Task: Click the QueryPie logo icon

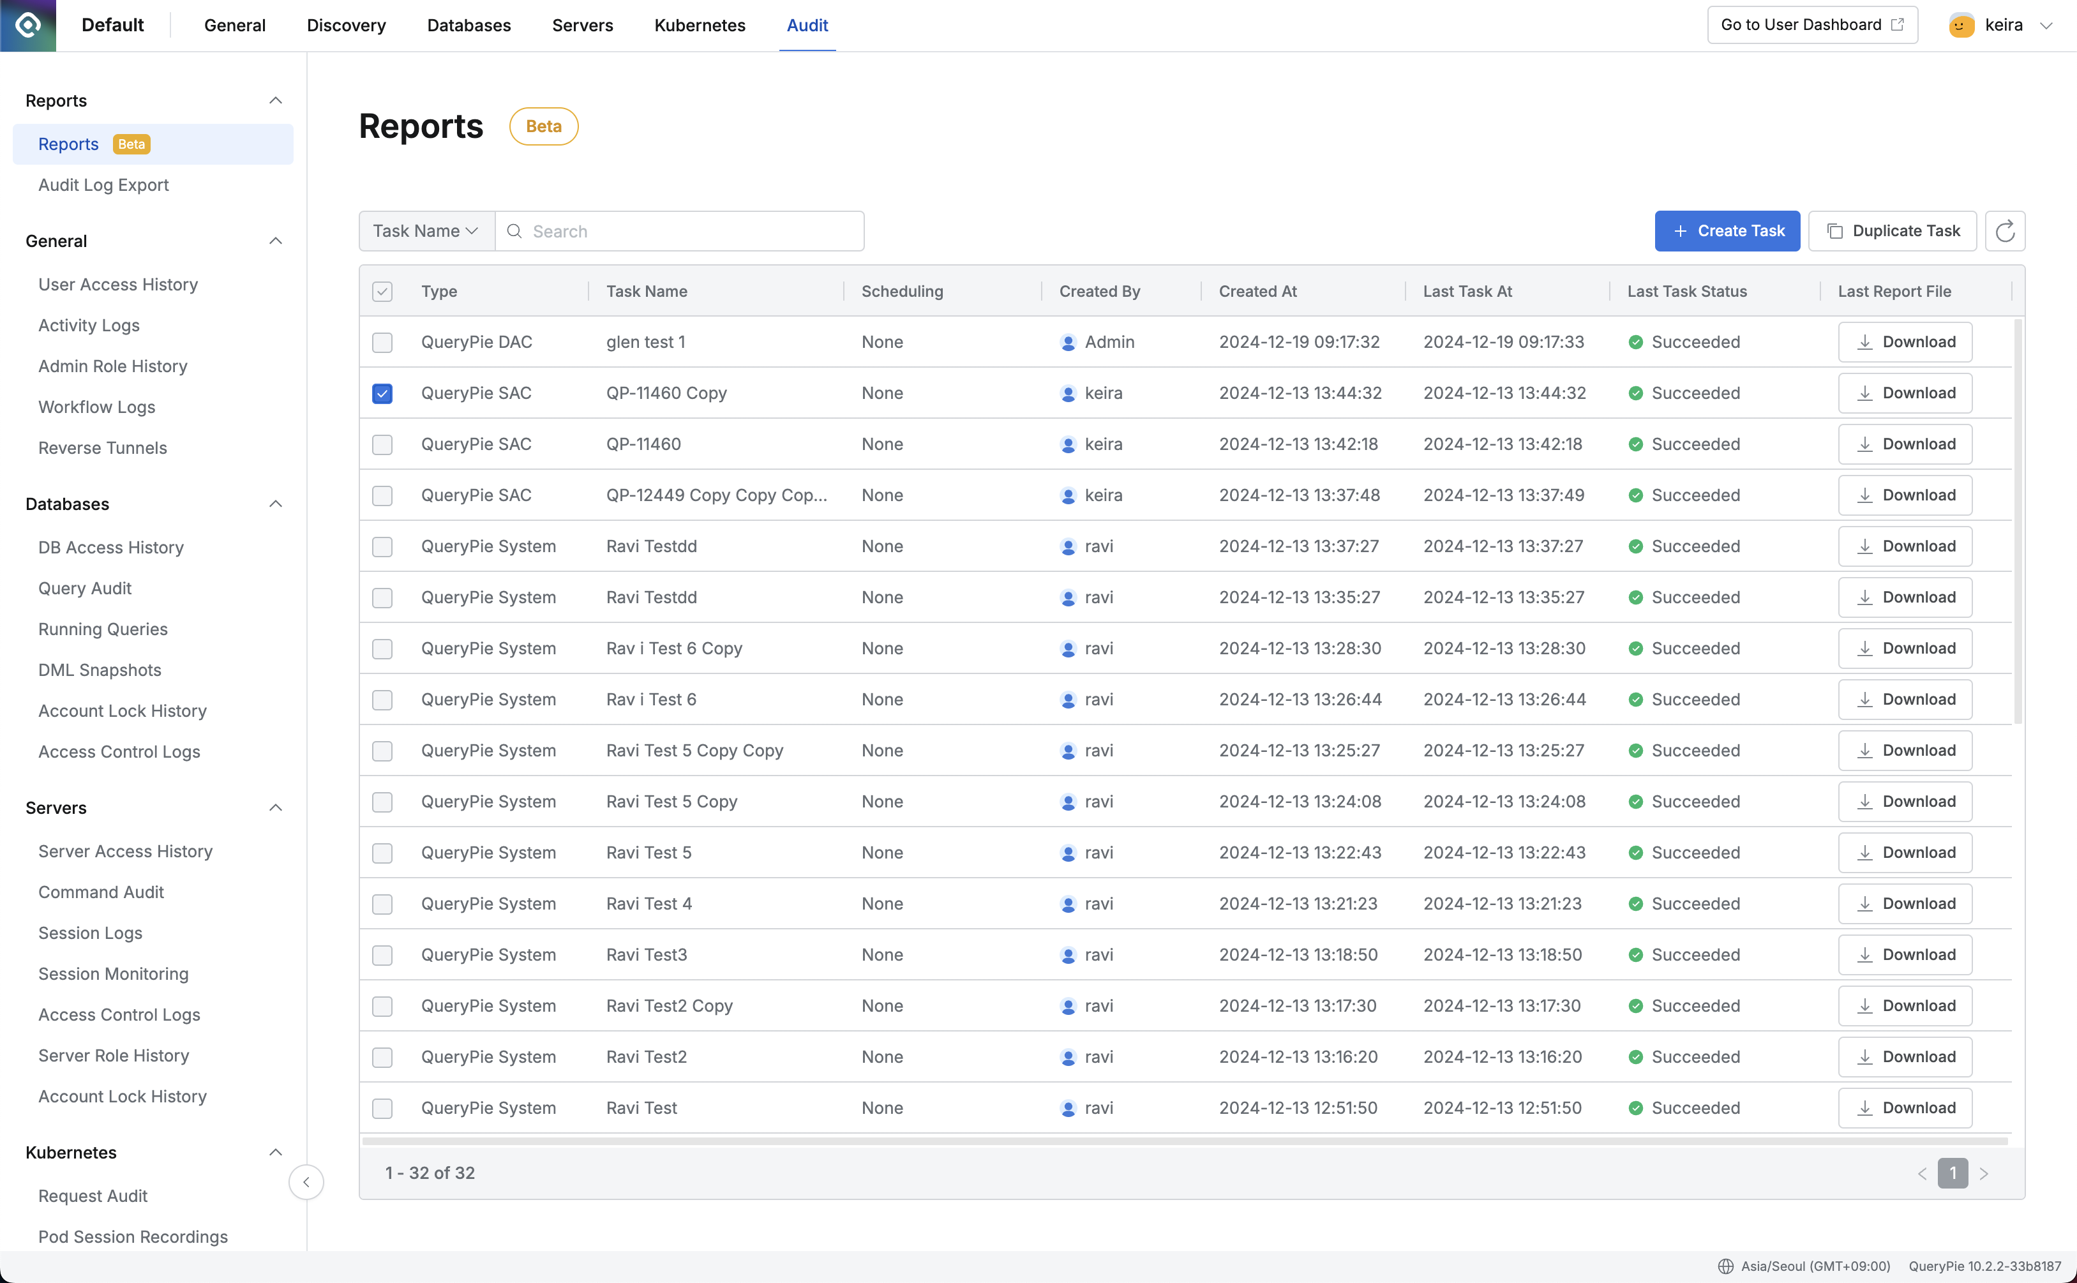Action: 28,25
